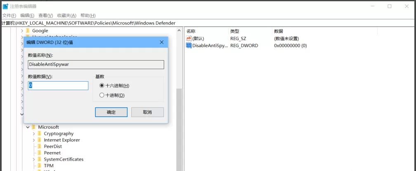Click the 取消 button
416x171 pixels.
[147, 112]
